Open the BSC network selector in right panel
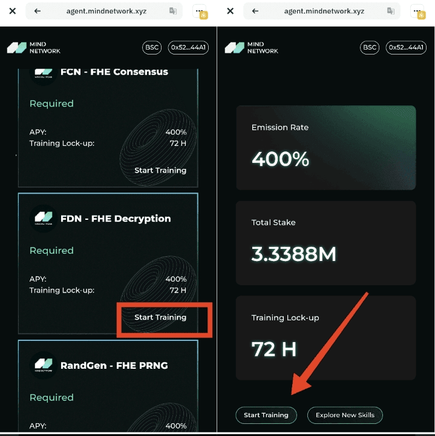This screenshot has width=435, height=436. click(x=370, y=48)
